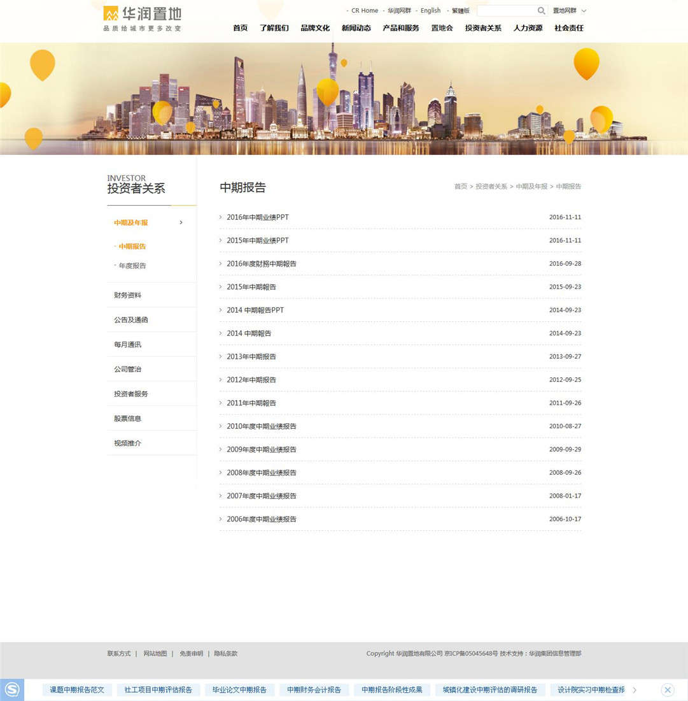Close the bottom suggestion bar
Screen dimensions: 688x701
668,690
